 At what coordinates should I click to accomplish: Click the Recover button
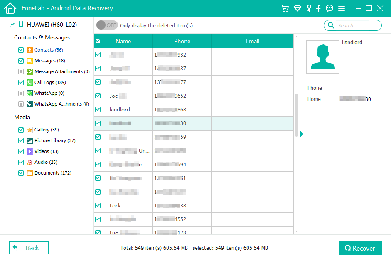click(360, 248)
